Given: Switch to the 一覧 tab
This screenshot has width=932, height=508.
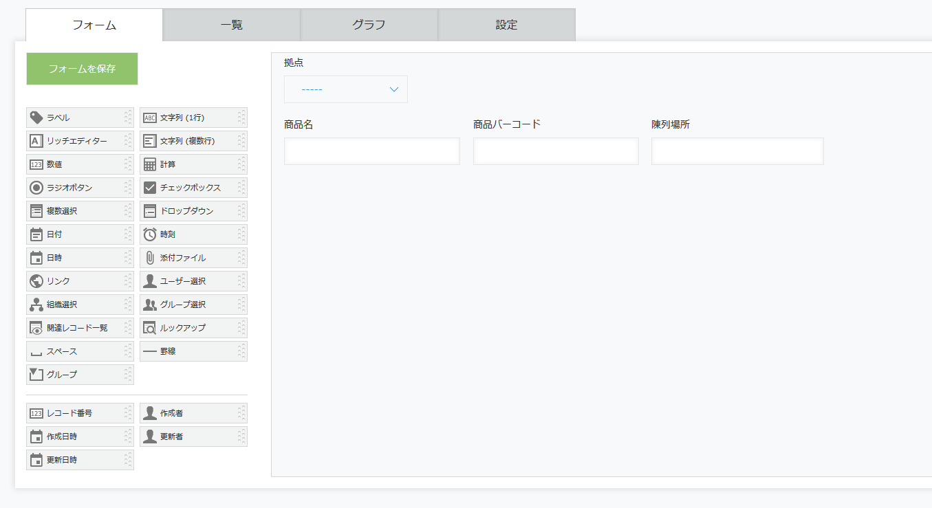Looking at the screenshot, I should click(231, 25).
